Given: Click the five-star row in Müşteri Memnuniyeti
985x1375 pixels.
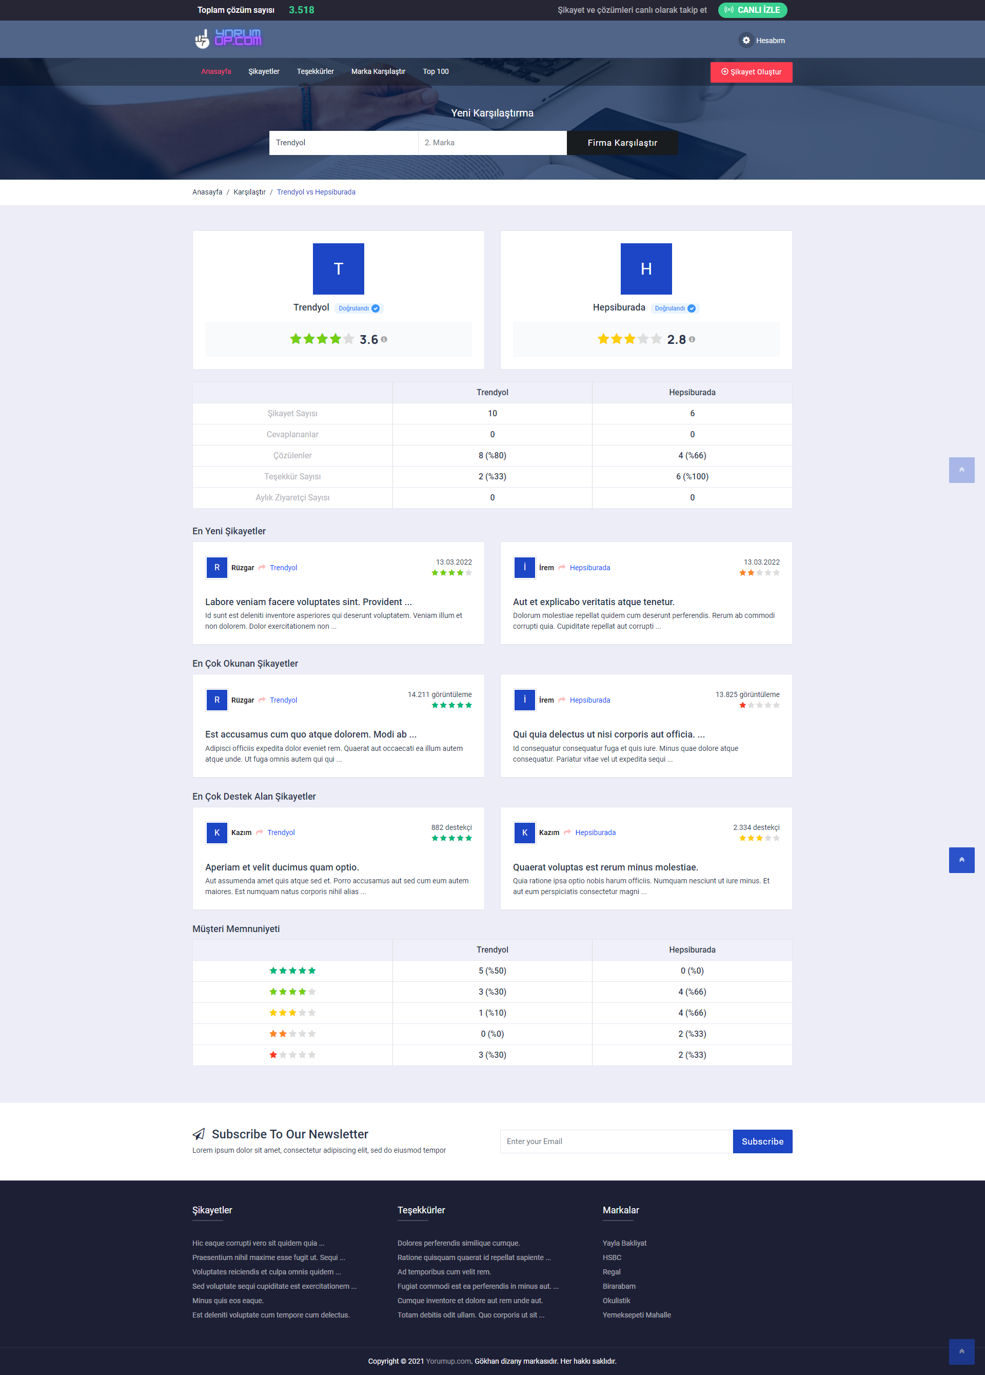Looking at the screenshot, I should [x=492, y=971].
